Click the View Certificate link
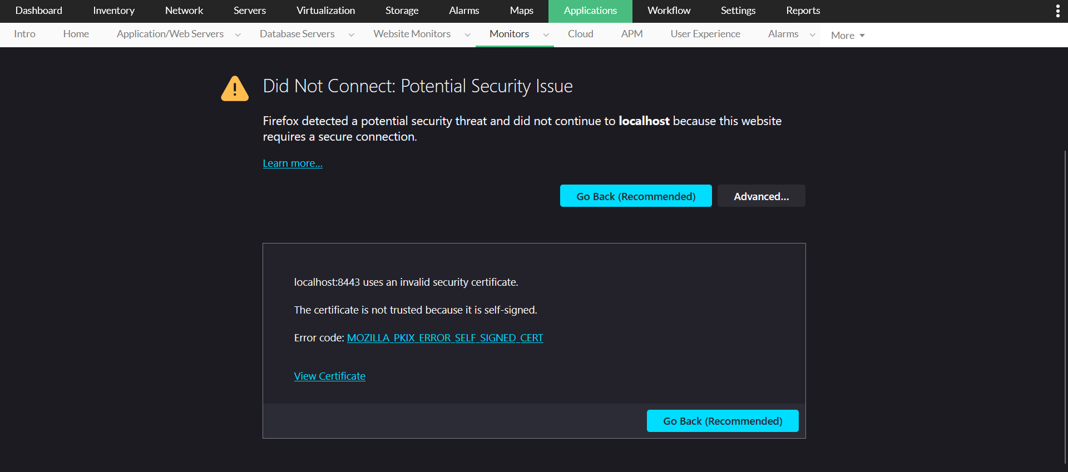The width and height of the screenshot is (1068, 472). (x=330, y=376)
